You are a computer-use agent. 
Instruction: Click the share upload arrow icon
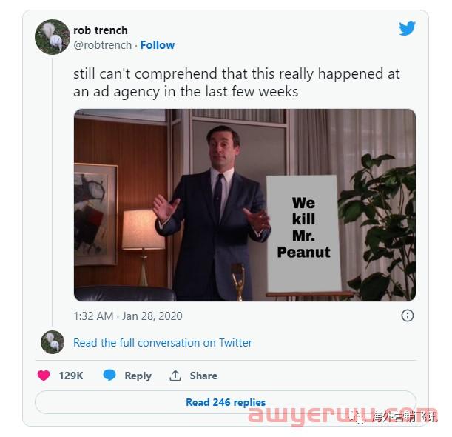(175, 376)
